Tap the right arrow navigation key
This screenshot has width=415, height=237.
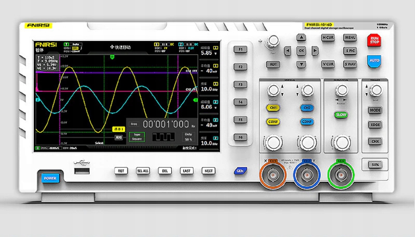coord(315,51)
